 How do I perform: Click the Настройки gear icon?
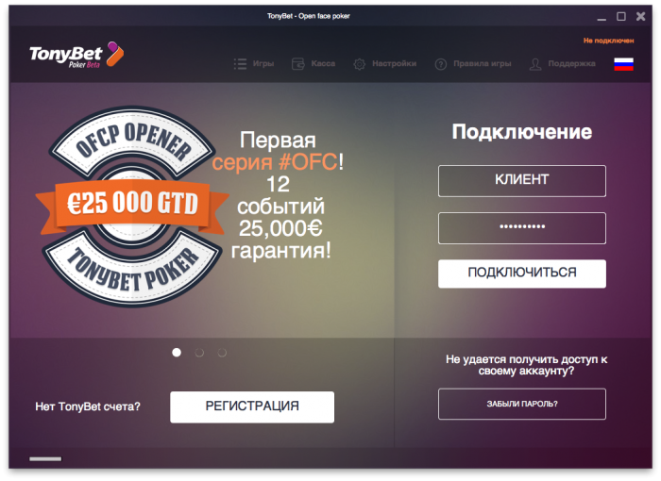[x=359, y=64]
